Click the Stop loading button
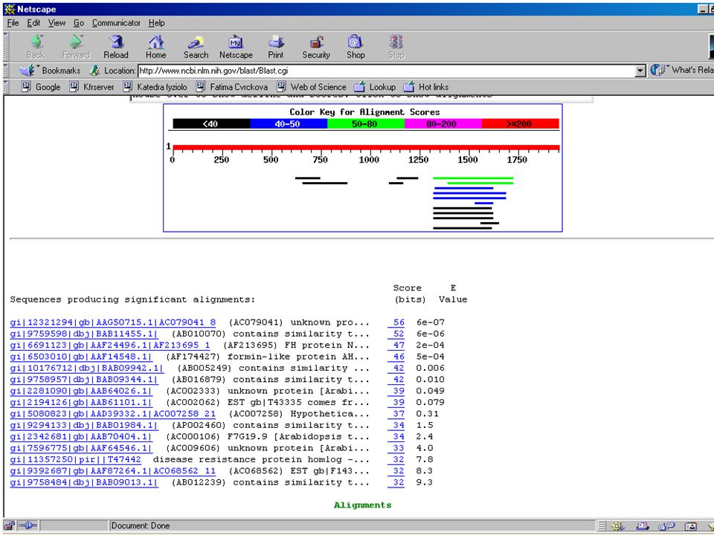This screenshot has width=714, height=535. click(x=396, y=47)
